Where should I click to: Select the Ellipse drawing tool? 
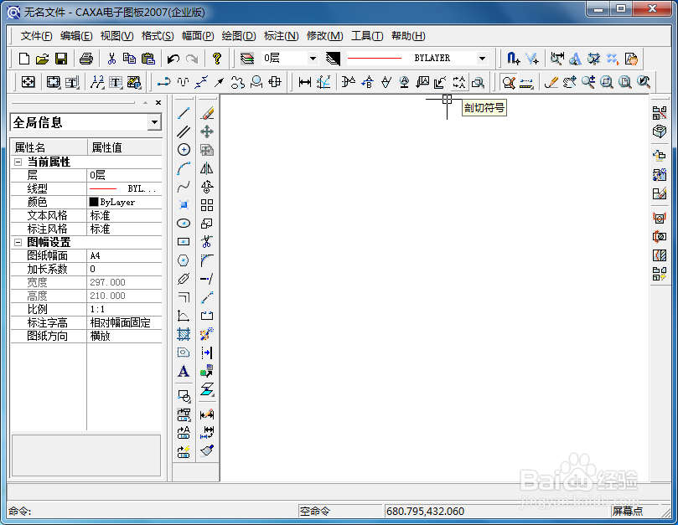[184, 224]
